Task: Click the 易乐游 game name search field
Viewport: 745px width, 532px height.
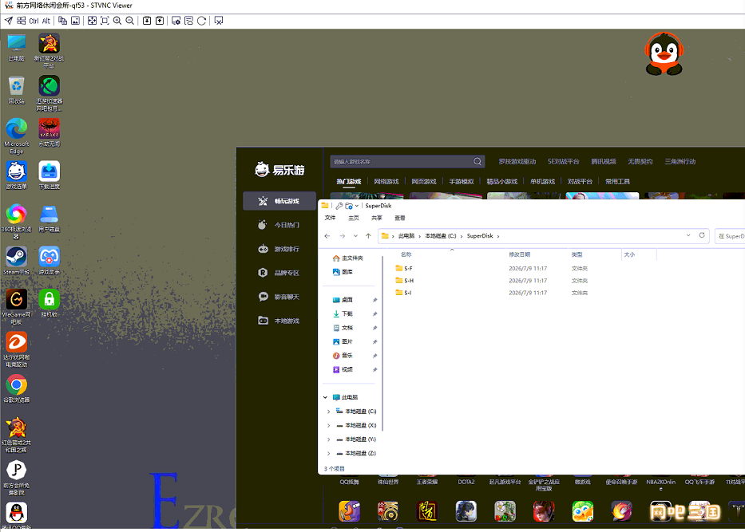Action: pos(407,161)
